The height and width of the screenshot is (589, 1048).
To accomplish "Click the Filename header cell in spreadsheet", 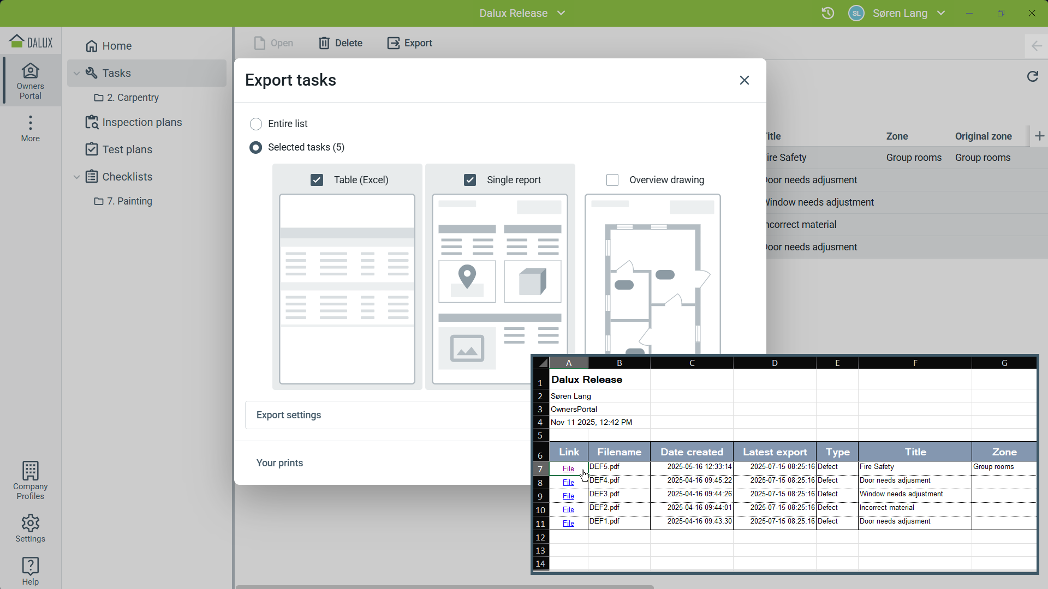I will pyautogui.click(x=620, y=452).
